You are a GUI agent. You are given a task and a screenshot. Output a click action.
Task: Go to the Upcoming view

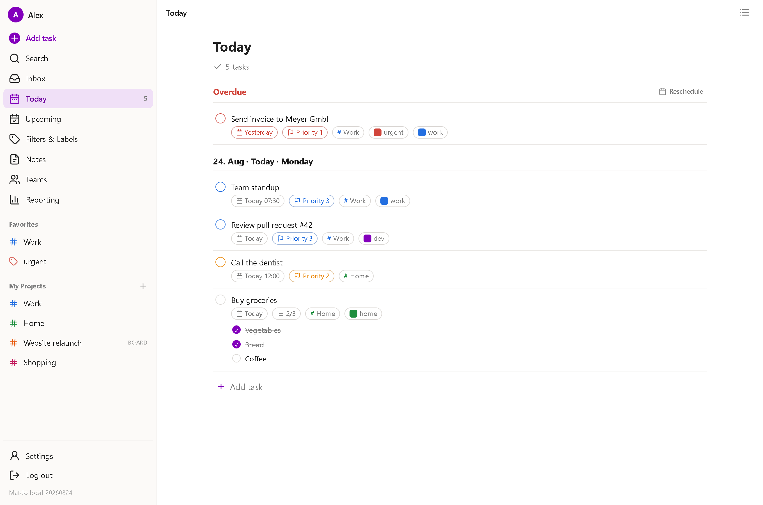[x=78, y=119]
